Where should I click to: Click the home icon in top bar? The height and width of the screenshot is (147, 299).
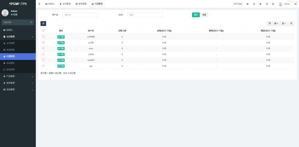(x=248, y=4)
